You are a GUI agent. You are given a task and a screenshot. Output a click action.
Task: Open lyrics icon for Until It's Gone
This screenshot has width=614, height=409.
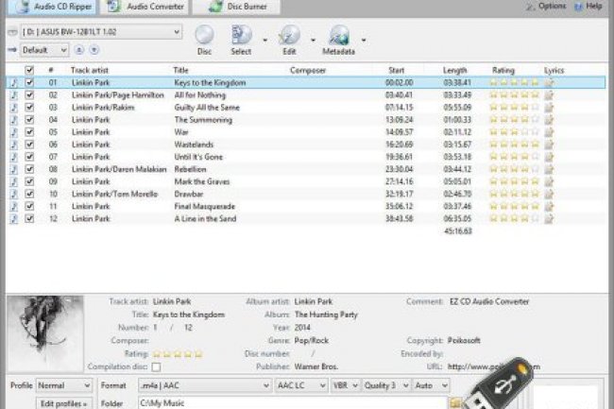550,157
